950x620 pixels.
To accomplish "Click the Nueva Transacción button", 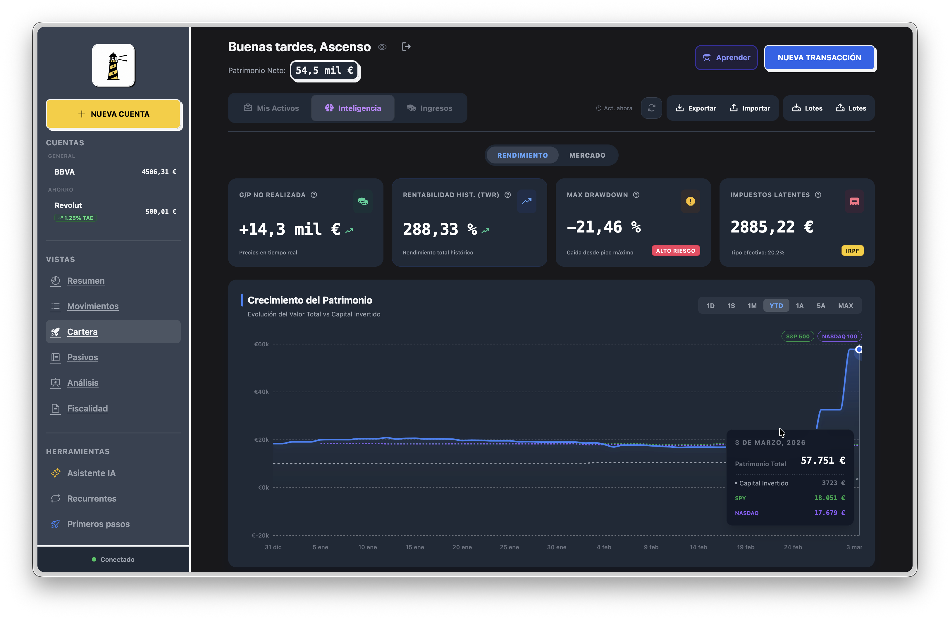I will (x=819, y=58).
